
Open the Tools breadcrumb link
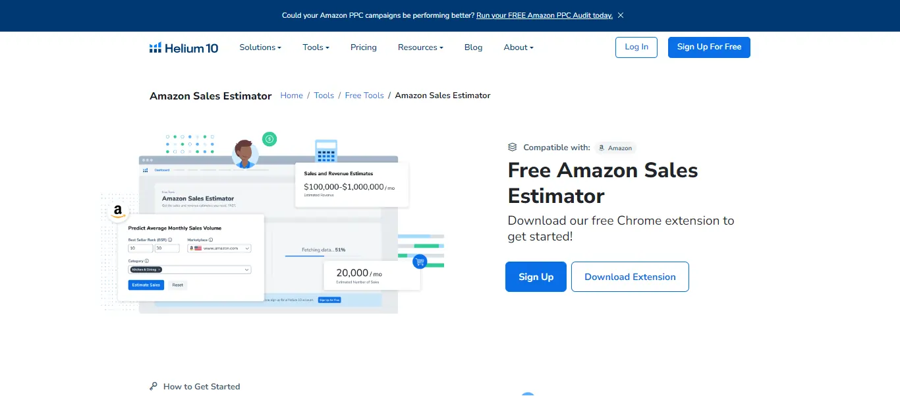point(324,96)
